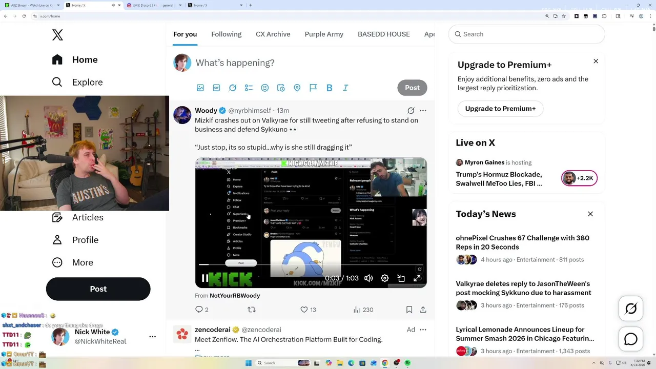Image resolution: width=656 pixels, height=369 pixels.
Task: Join Myron Gaines live space with +2.2K
Action: click(x=579, y=178)
